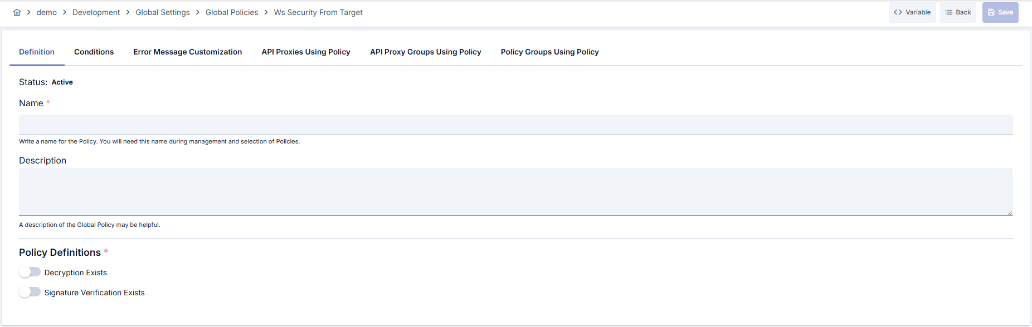
Task: Enable the Signature Verification Exists toggle
Action: pyautogui.click(x=30, y=292)
